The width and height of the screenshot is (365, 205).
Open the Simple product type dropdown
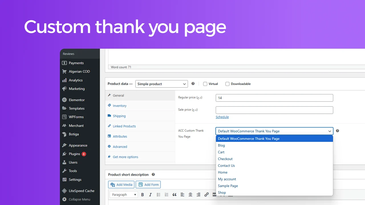pyautogui.click(x=161, y=84)
